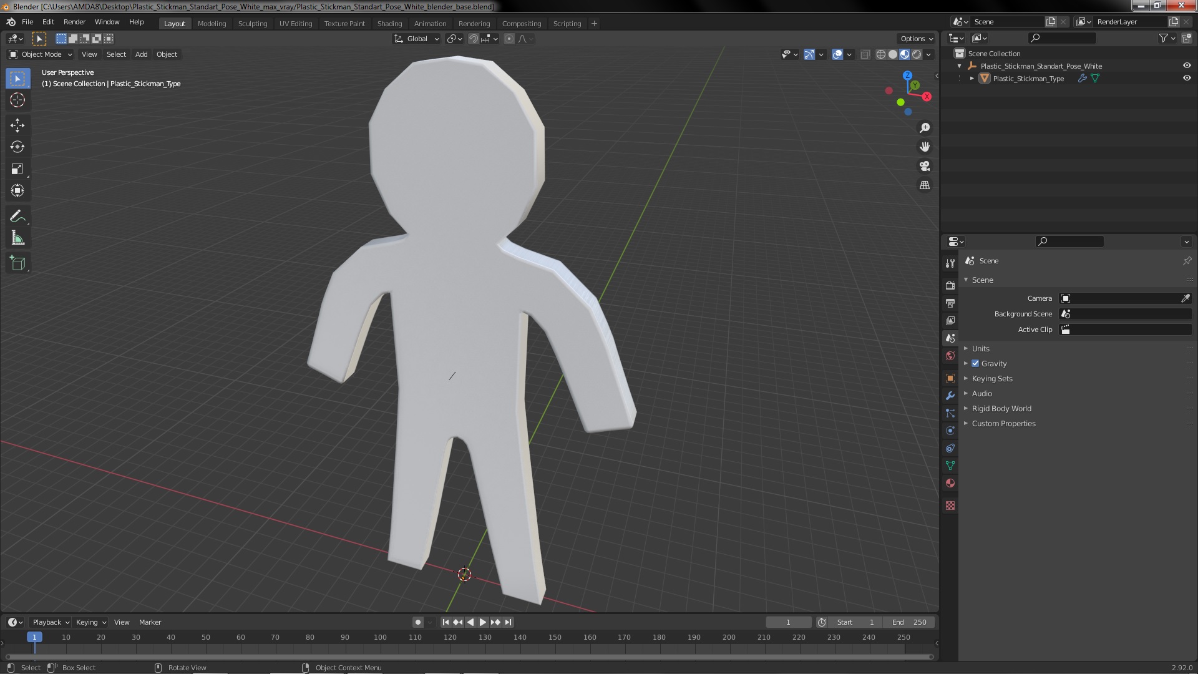The height and width of the screenshot is (674, 1198).
Task: Open the Render menu
Action: click(74, 22)
